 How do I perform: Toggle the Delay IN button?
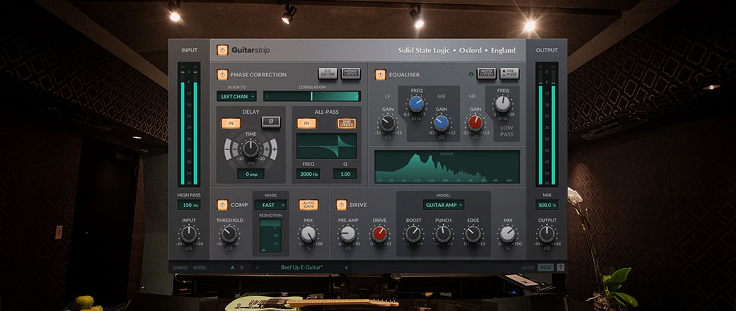[x=231, y=123]
